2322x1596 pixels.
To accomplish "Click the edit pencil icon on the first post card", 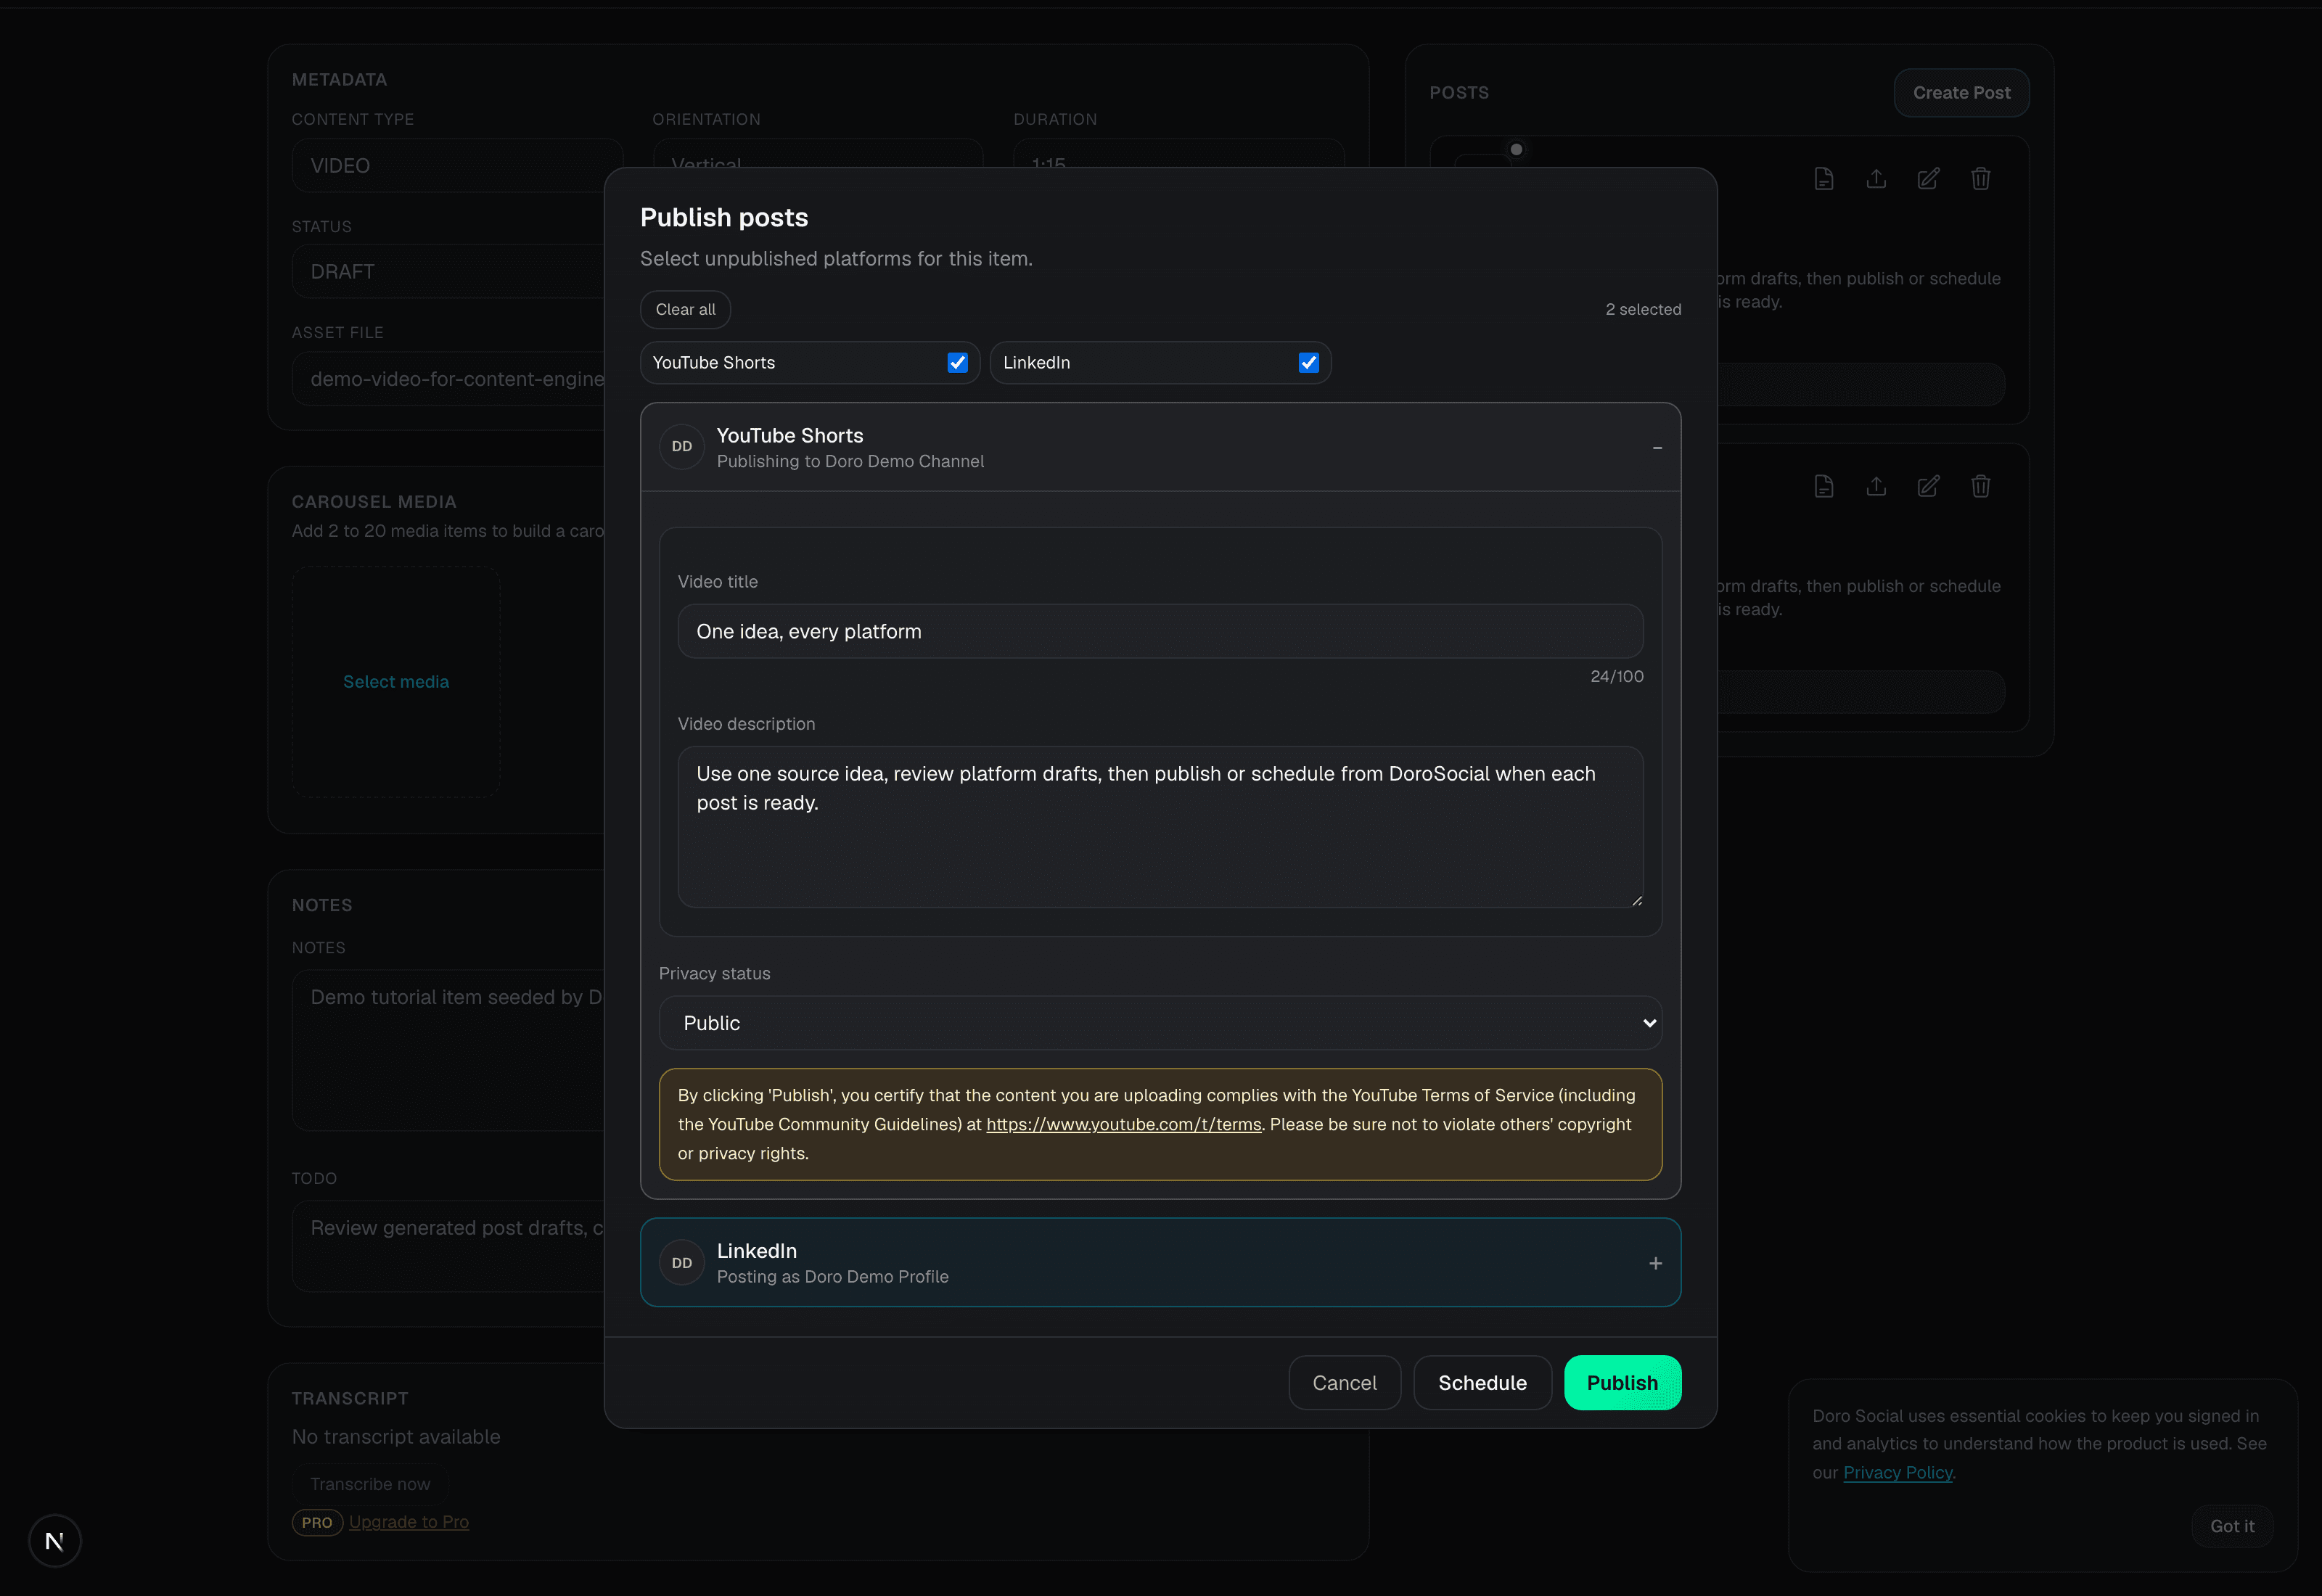I will 1928,179.
